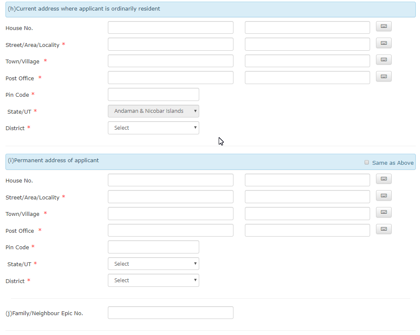
Task: Open virtual keyboard for current House No.
Action: 384,26
